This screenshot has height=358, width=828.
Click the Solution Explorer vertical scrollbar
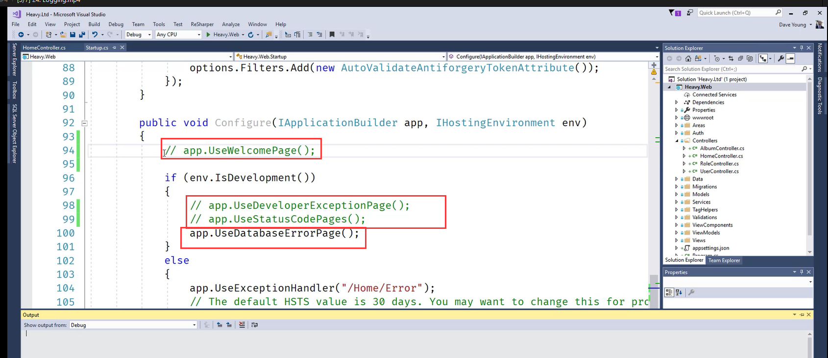pos(809,166)
